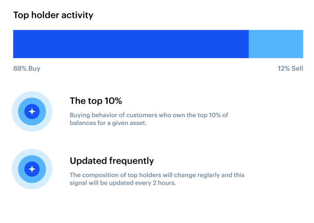Click the line starting with The composition
Image resolution: width=314 pixels, height=223 pixels.
coord(157,175)
